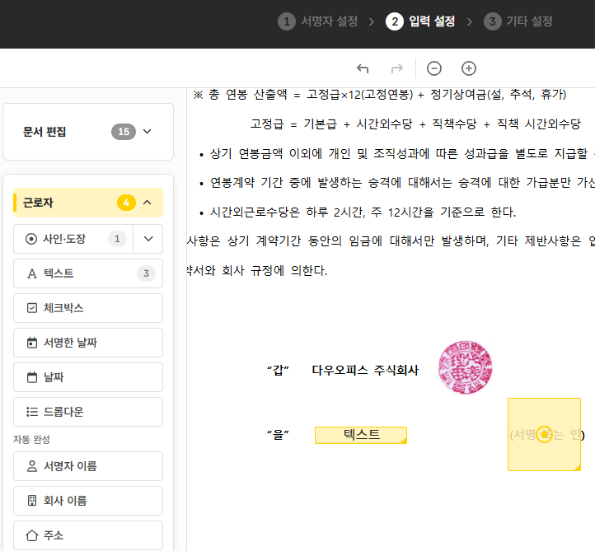The image size is (595, 551).
Task: Click the redo arrow icon
Action: [397, 68]
